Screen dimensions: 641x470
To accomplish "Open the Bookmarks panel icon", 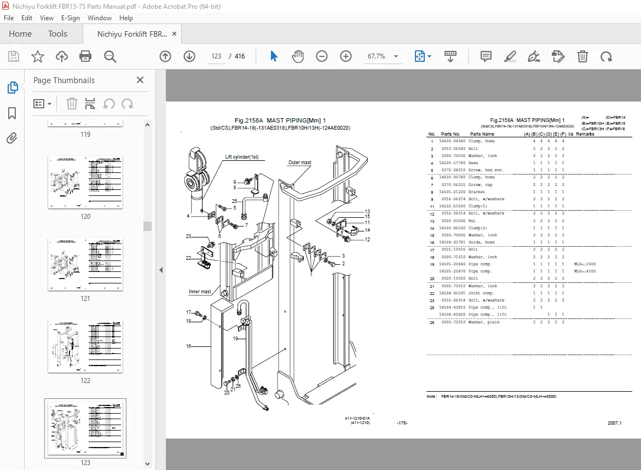I will (12, 113).
